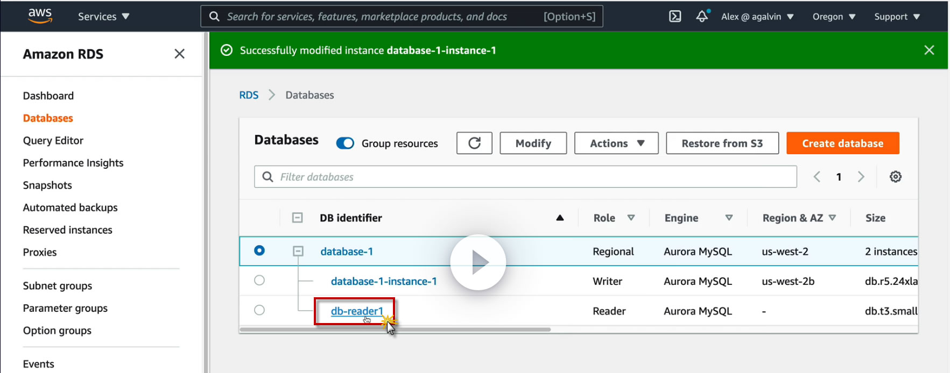This screenshot has height=373, width=950.
Task: Open the database-1 cluster link
Action: (x=347, y=251)
